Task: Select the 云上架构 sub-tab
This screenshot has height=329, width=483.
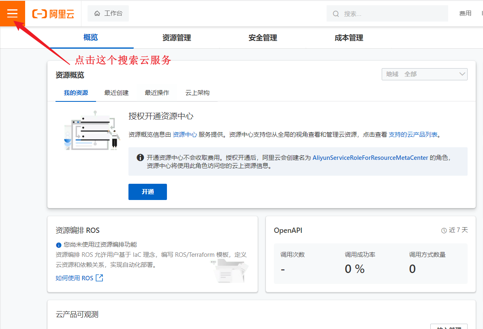Action: tap(197, 93)
